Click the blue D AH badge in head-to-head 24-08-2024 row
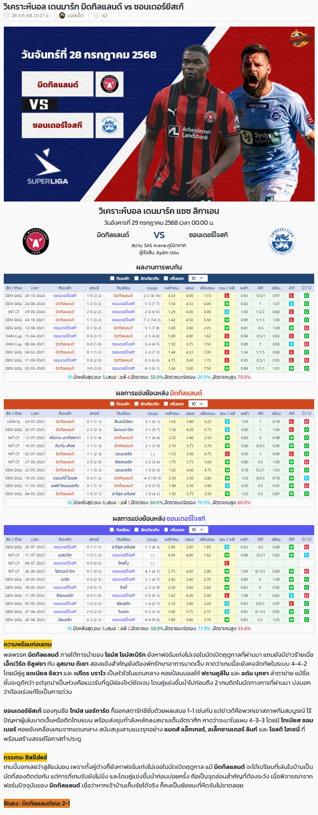The width and height of the screenshot is (318, 815). [x=291, y=304]
